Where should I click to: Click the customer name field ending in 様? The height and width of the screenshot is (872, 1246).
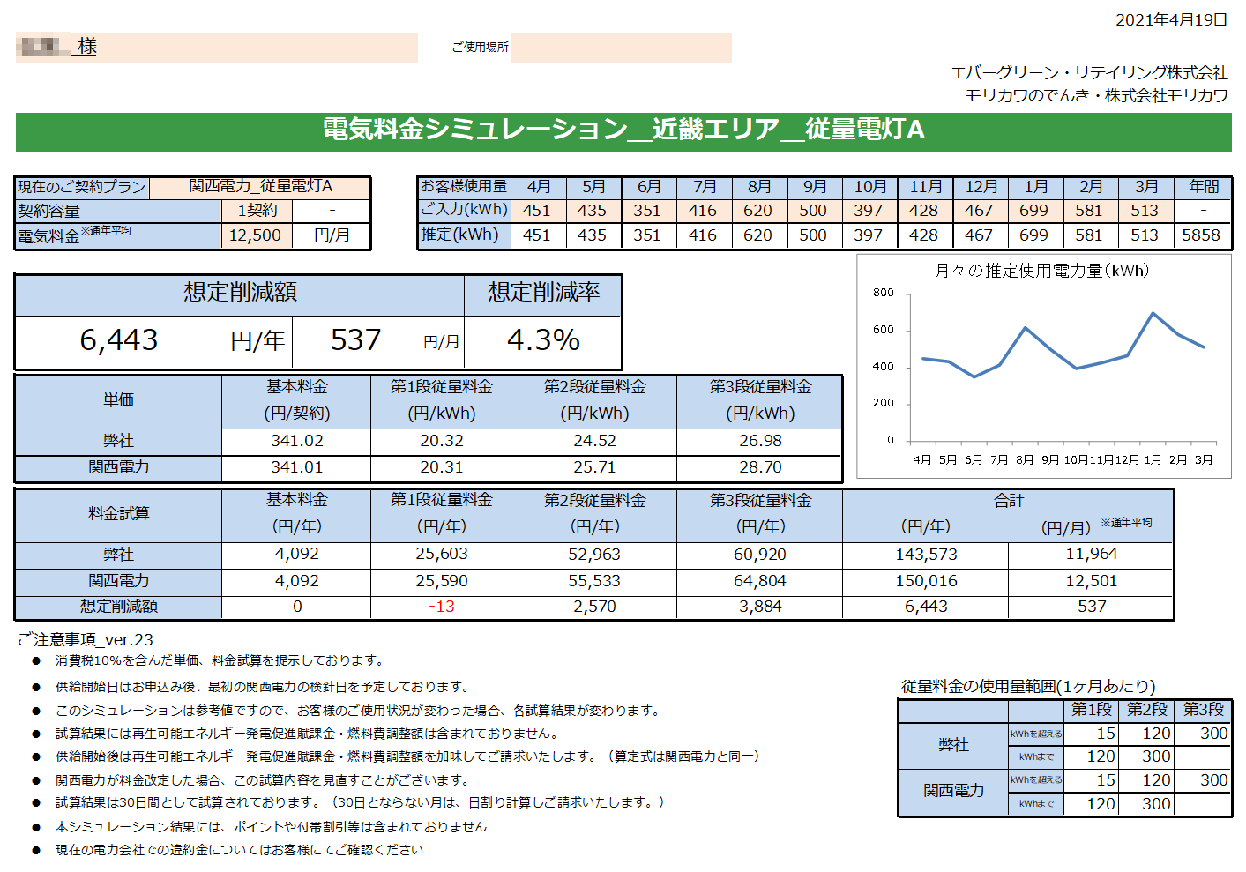coord(217,48)
